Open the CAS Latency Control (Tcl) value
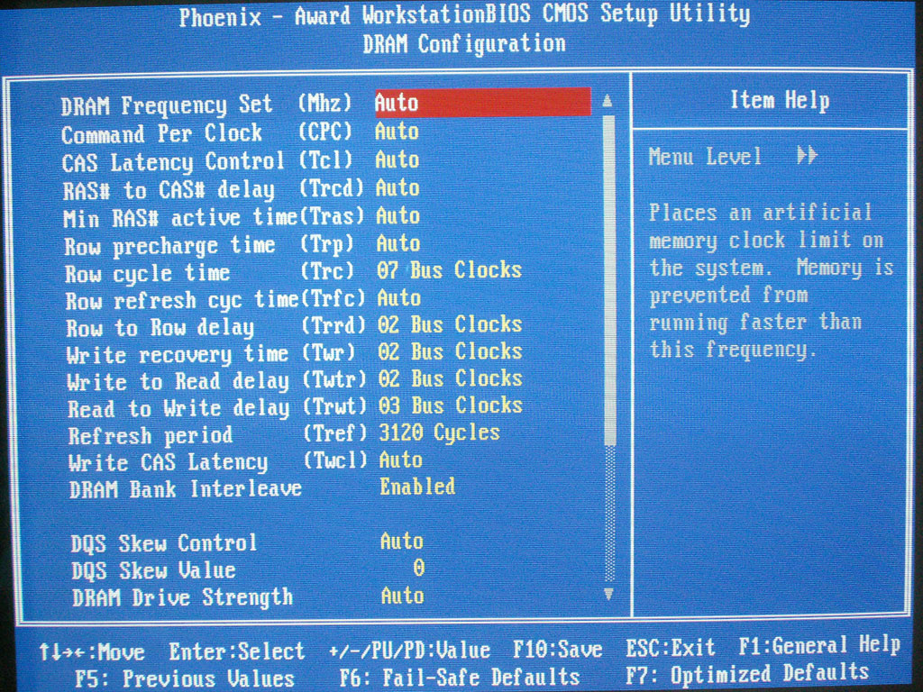This screenshot has width=923, height=692. 397,159
